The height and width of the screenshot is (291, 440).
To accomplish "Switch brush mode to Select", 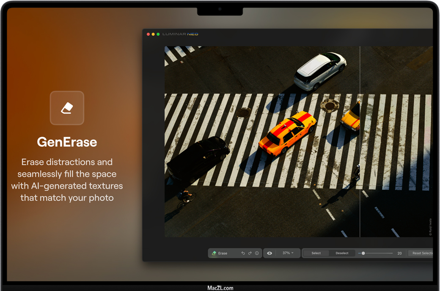I will 316,253.
